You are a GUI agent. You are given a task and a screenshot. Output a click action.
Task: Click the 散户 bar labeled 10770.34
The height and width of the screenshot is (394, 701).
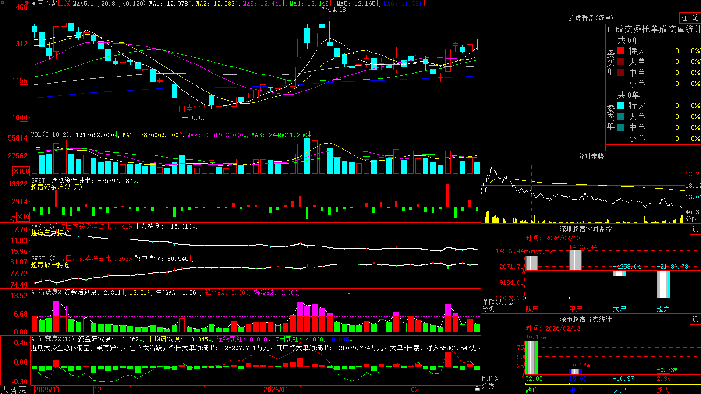[532, 263]
